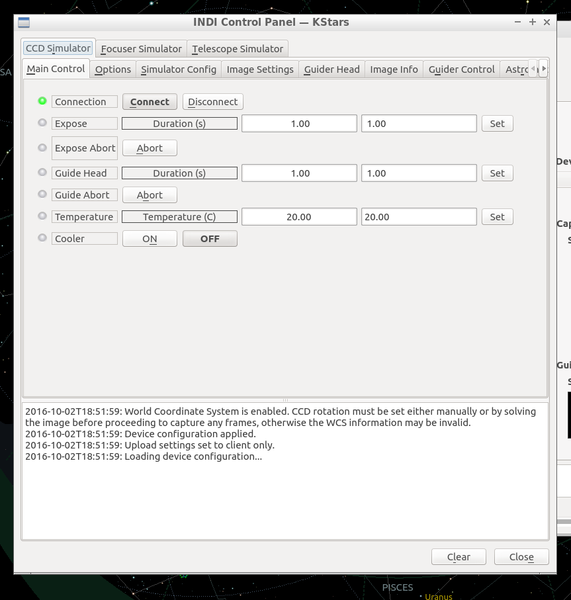Click the Cooler status indicator light
This screenshot has width=571, height=600.
click(x=42, y=238)
